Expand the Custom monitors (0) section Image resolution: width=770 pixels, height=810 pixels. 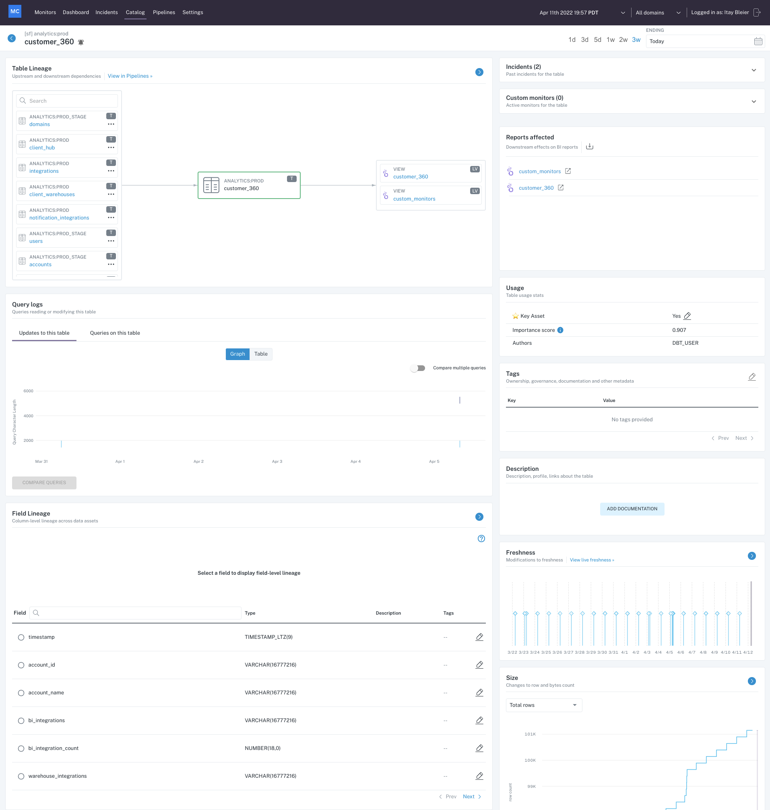(753, 102)
